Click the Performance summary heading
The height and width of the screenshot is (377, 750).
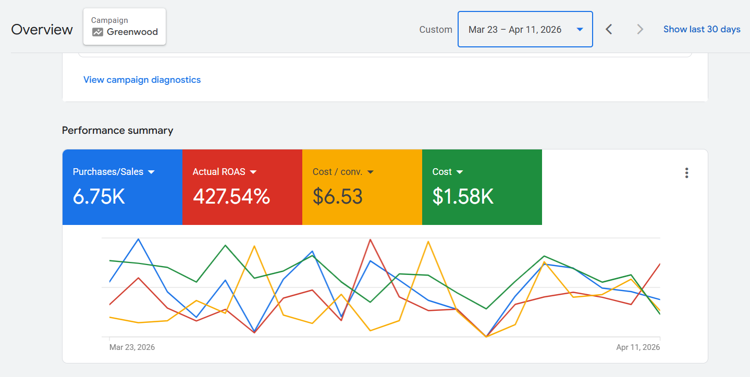point(117,130)
